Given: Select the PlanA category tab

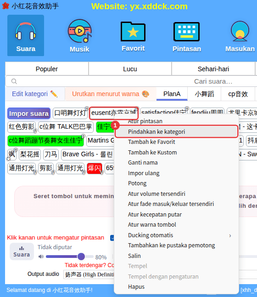Looking at the screenshot, I should [x=172, y=94].
